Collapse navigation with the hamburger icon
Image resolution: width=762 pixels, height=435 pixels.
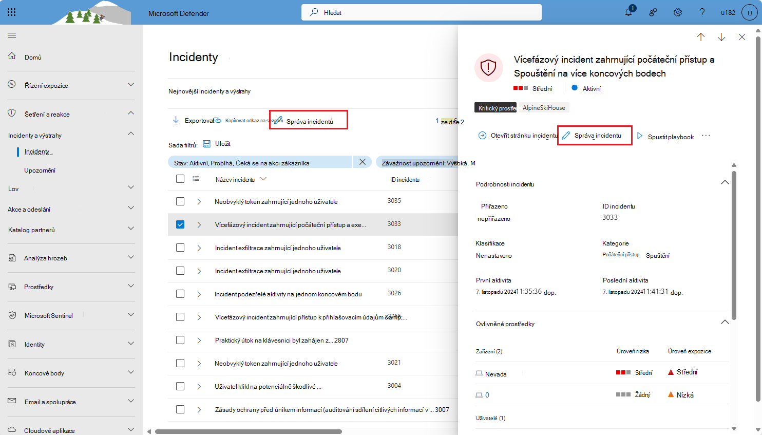pyautogui.click(x=12, y=35)
